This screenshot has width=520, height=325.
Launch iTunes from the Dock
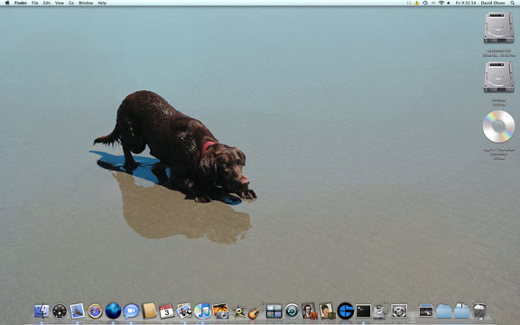(x=202, y=311)
